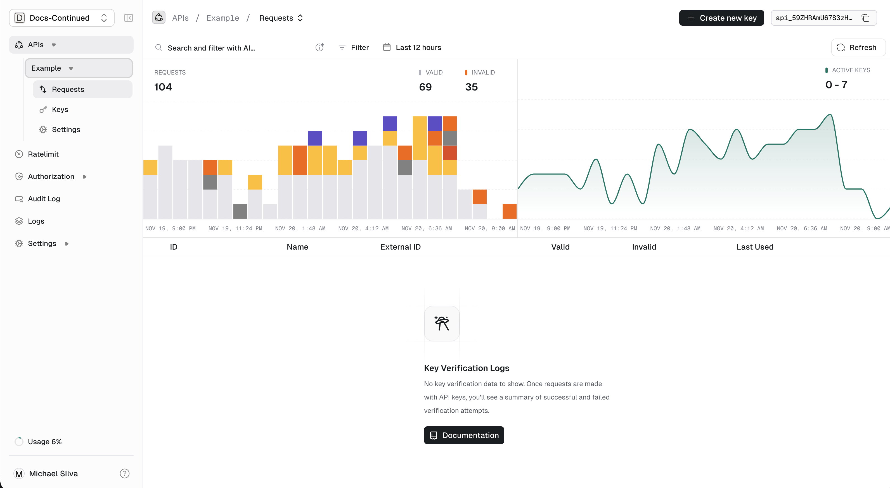Collapse the sidebar with the panel toggle
Image resolution: width=890 pixels, height=488 pixels.
[x=128, y=18]
